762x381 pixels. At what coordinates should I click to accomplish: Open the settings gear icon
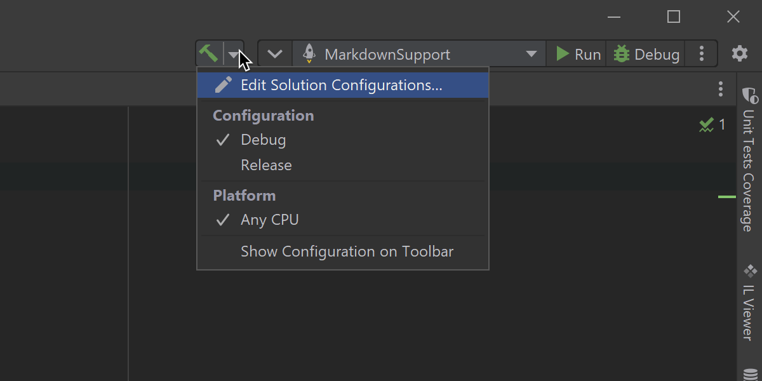pos(740,54)
